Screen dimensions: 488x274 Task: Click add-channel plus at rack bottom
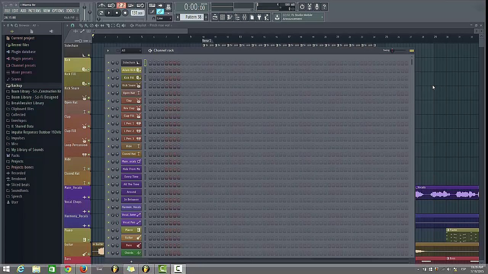131,261
